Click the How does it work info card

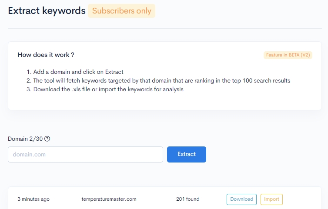click(165, 76)
